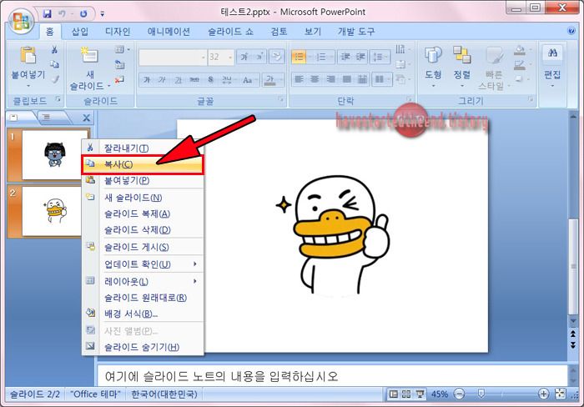Go to previous slide double-arrow button
The height and width of the screenshot is (407, 584).
(x=573, y=333)
